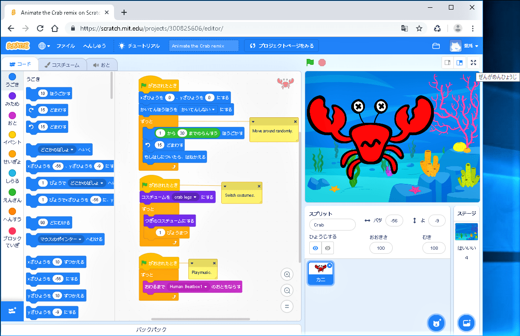Open the Scratch logo home link
The width and height of the screenshot is (520, 336).
18,46
